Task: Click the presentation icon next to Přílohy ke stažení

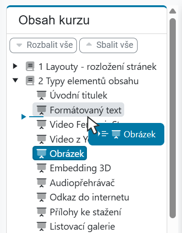Action: coord(42,212)
